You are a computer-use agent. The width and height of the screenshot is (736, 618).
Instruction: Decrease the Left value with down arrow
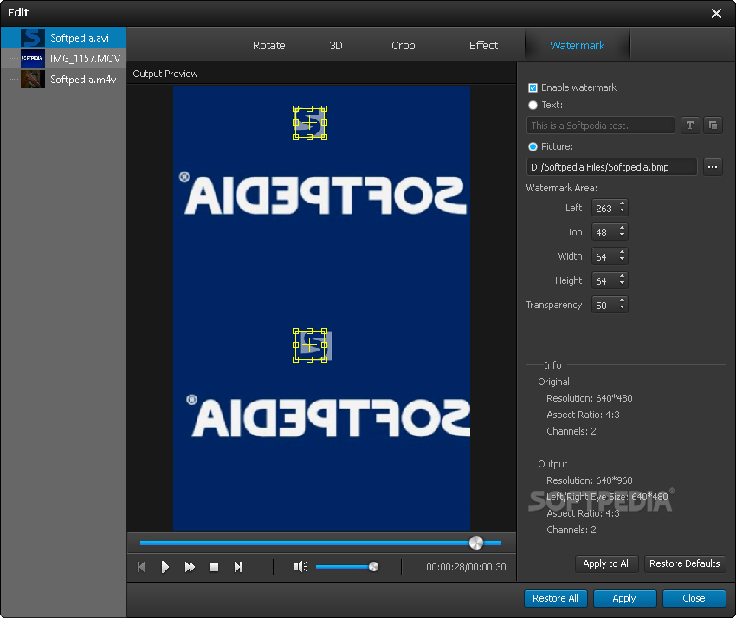tap(622, 210)
